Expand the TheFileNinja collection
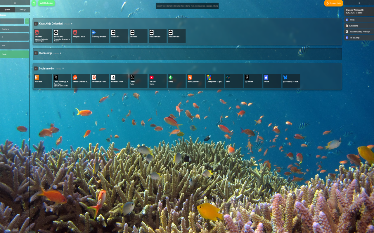Screen dimensions: 374x233 [x=60, y=53]
